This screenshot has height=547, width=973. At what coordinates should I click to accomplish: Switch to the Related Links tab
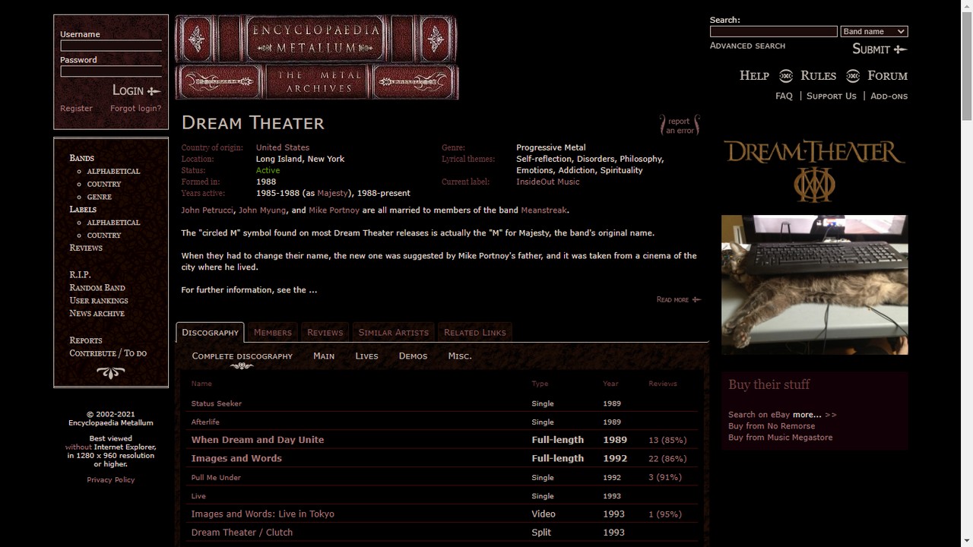474,332
